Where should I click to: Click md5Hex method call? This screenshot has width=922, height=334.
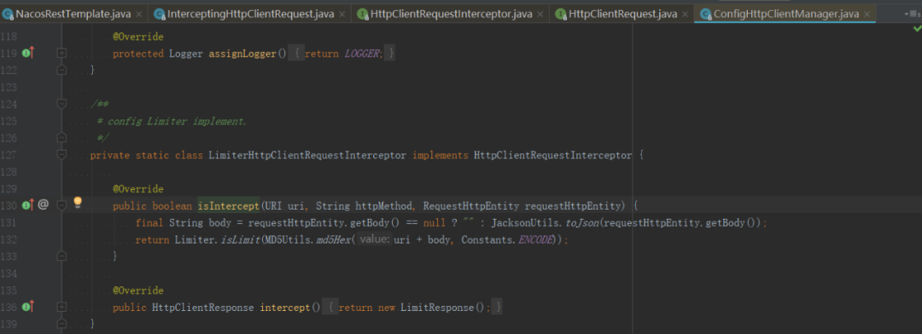[334, 240]
